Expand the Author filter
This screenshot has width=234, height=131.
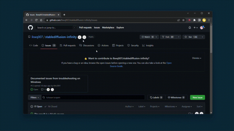(x=129, y=106)
